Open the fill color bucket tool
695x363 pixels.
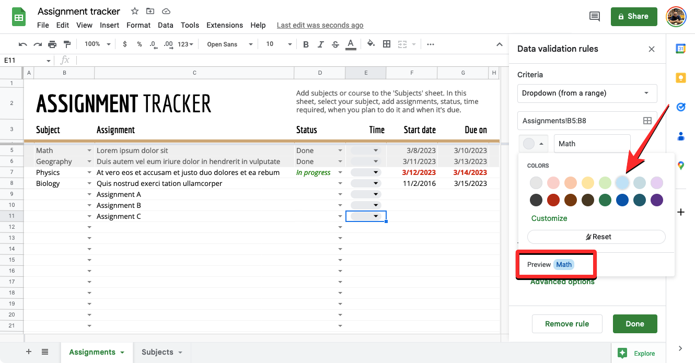pos(371,44)
